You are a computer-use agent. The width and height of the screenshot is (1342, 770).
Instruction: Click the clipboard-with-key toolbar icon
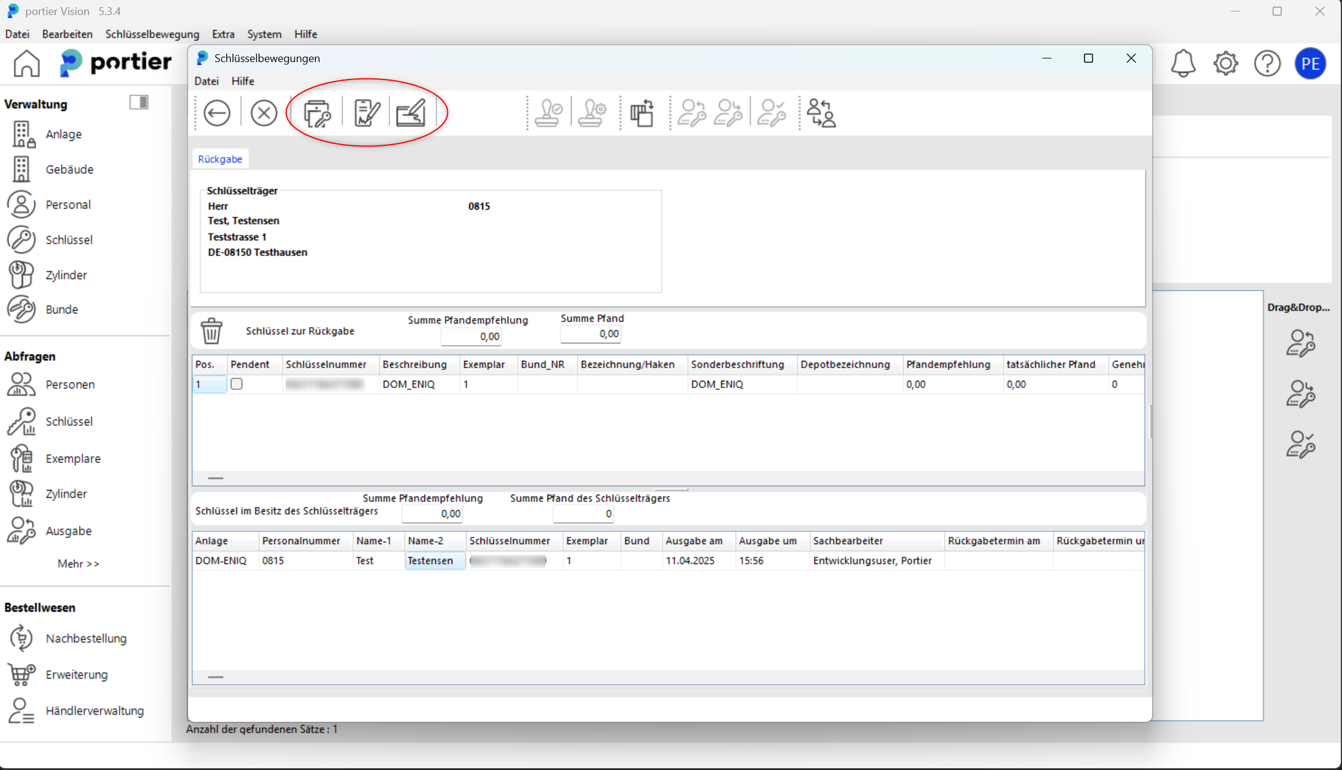click(x=317, y=113)
